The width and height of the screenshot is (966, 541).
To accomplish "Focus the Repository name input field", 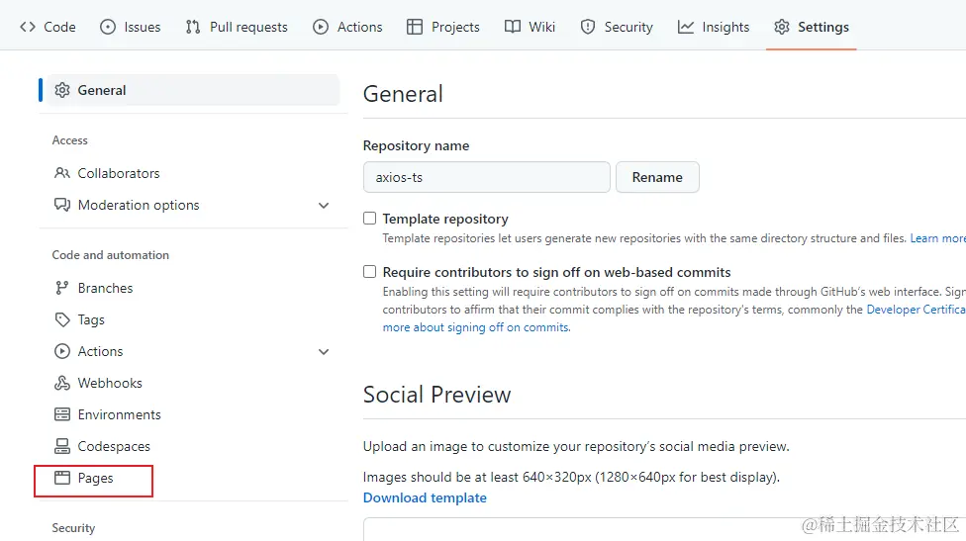I will tap(487, 177).
